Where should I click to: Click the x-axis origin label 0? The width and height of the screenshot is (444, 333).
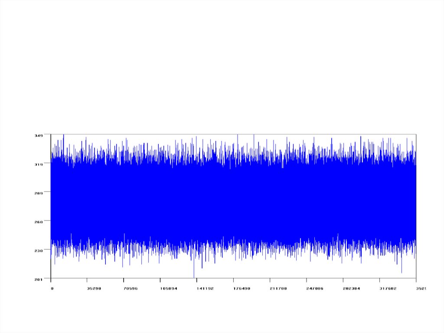point(52,288)
